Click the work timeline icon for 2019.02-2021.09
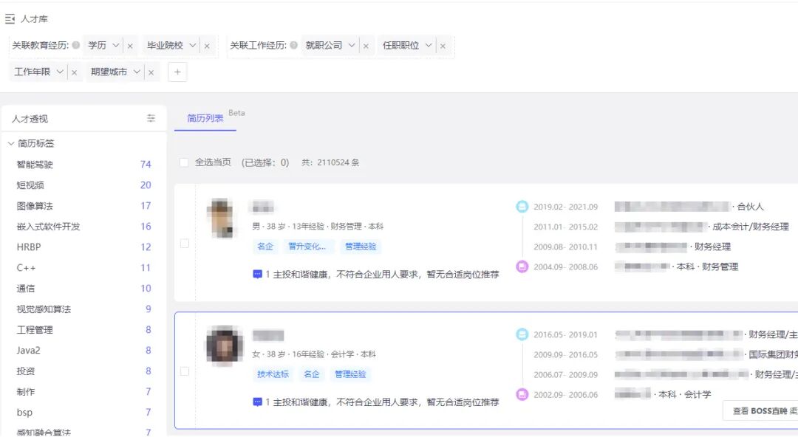The width and height of the screenshot is (798, 437). [x=522, y=207]
